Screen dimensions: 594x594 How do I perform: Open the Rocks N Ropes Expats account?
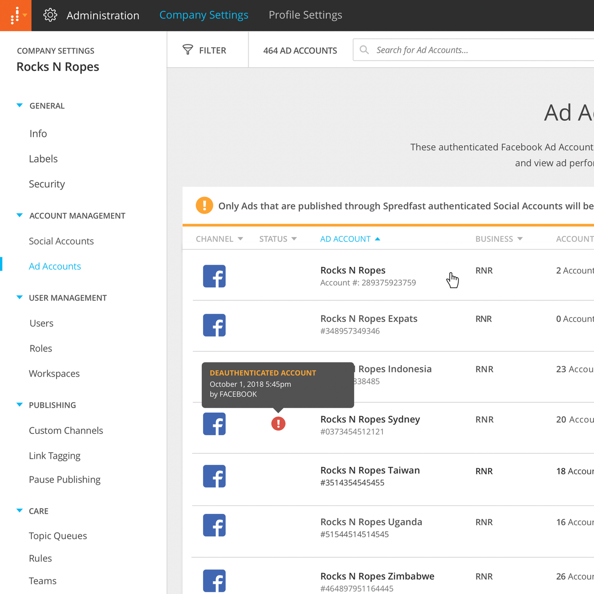click(x=369, y=319)
